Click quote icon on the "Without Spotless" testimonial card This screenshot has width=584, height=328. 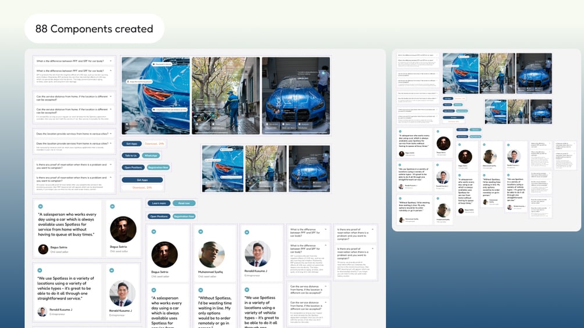[x=200, y=290]
